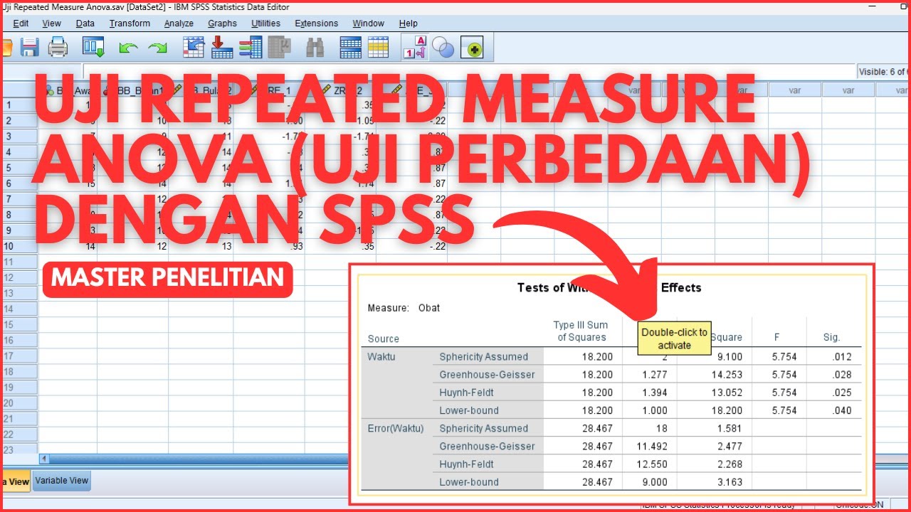This screenshot has height=512, width=911.
Task: Click 'Sphericity Assumed' label under Waktu
Action: [x=484, y=357]
